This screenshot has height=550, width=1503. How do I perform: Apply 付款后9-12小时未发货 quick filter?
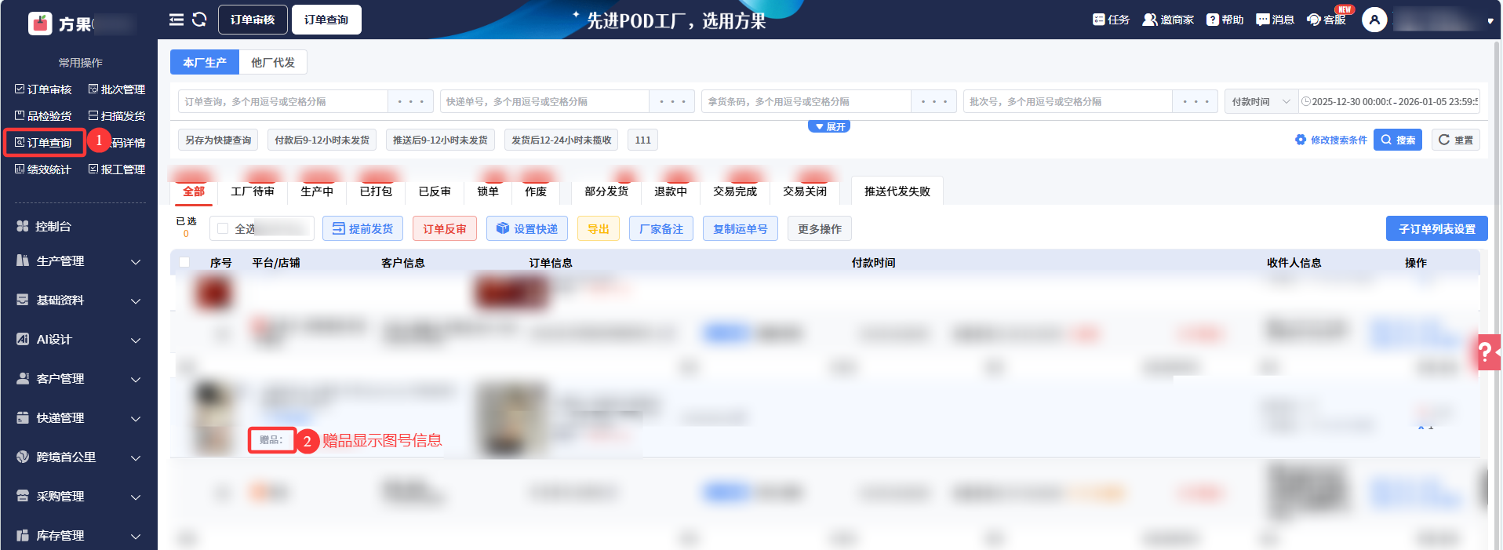pos(322,140)
